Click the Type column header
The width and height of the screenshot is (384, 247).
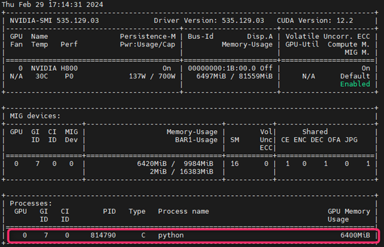(x=137, y=211)
